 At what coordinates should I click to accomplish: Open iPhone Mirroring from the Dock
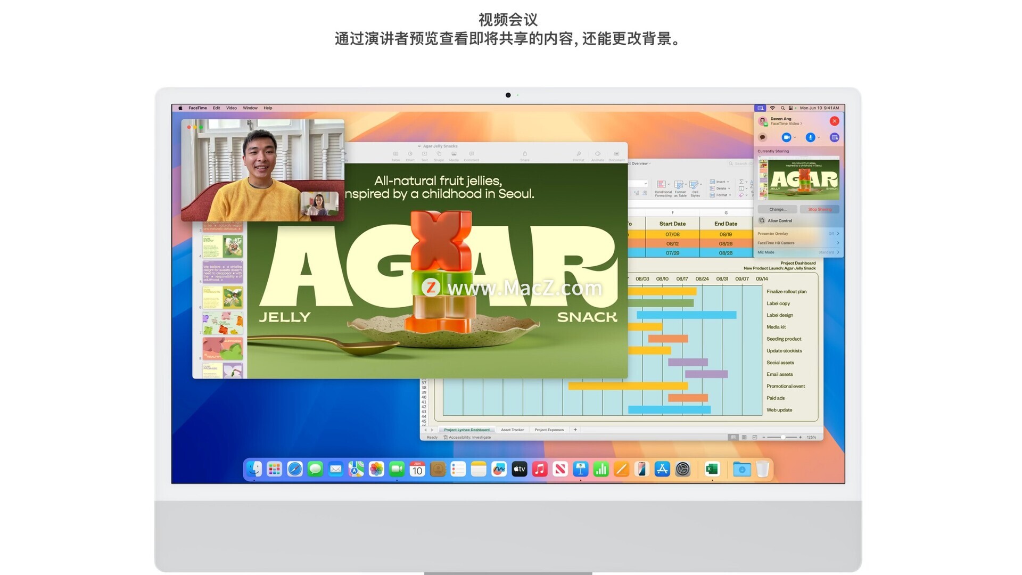pos(641,469)
